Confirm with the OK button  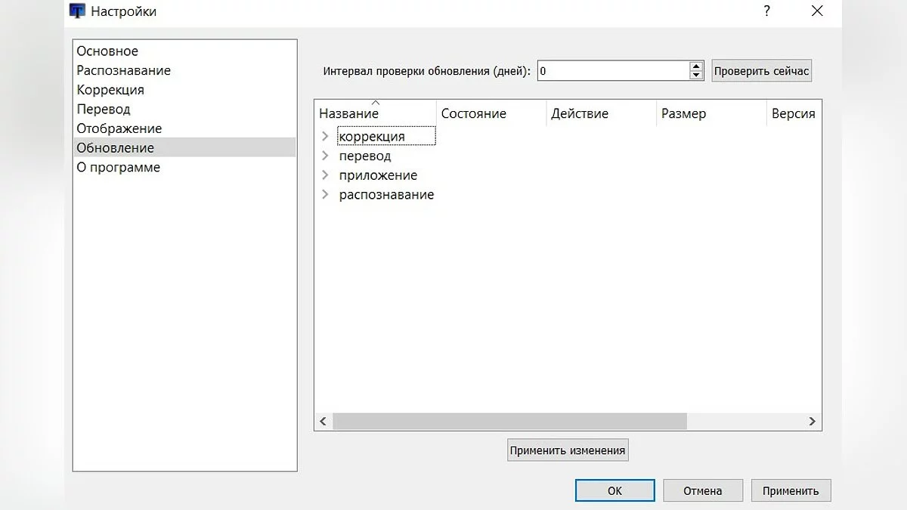click(614, 490)
